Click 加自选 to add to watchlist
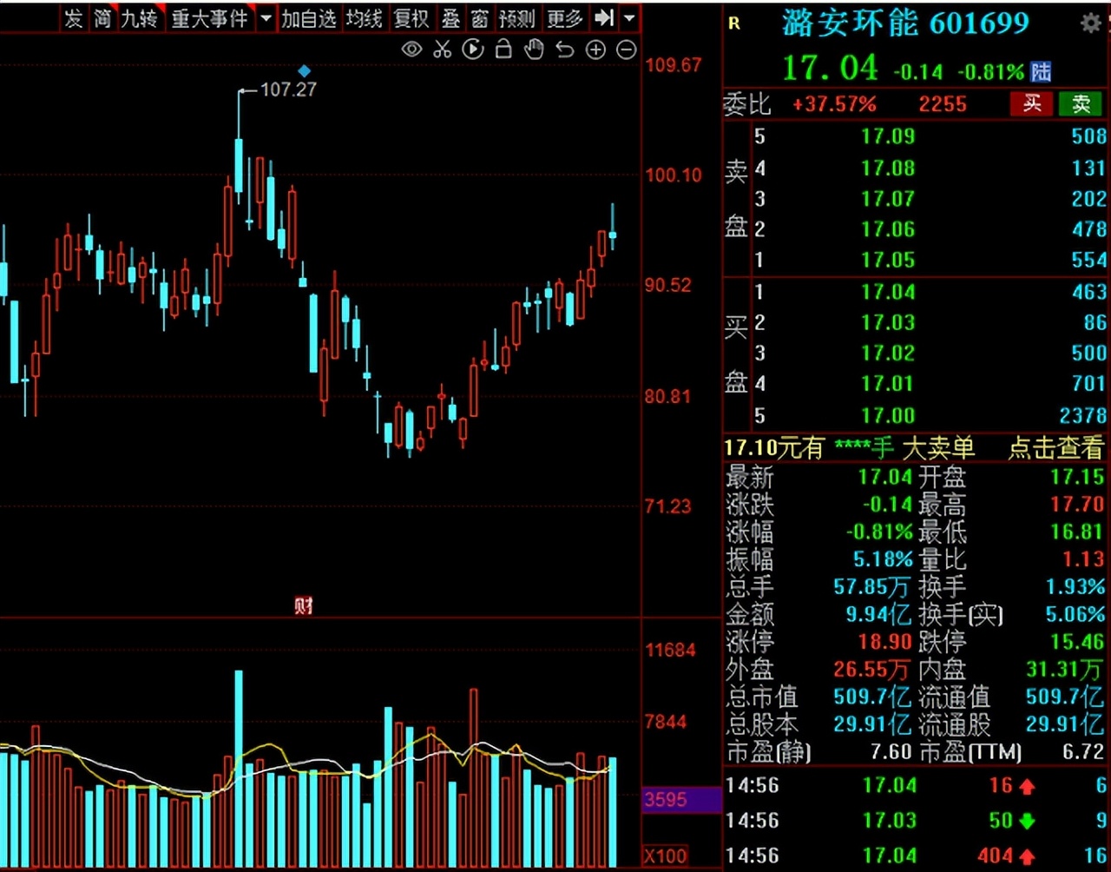This screenshot has height=872, width=1111. pyautogui.click(x=309, y=17)
